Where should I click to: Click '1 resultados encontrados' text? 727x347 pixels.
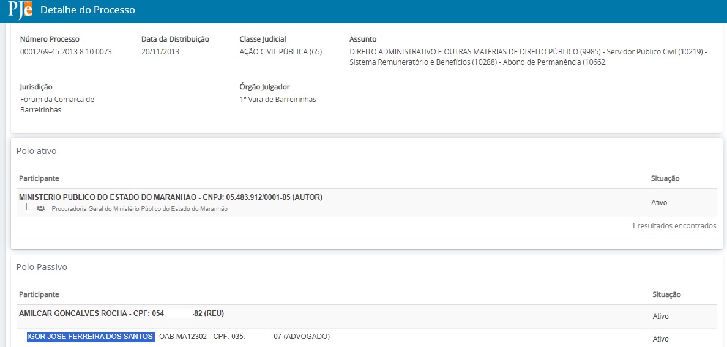coord(674,226)
